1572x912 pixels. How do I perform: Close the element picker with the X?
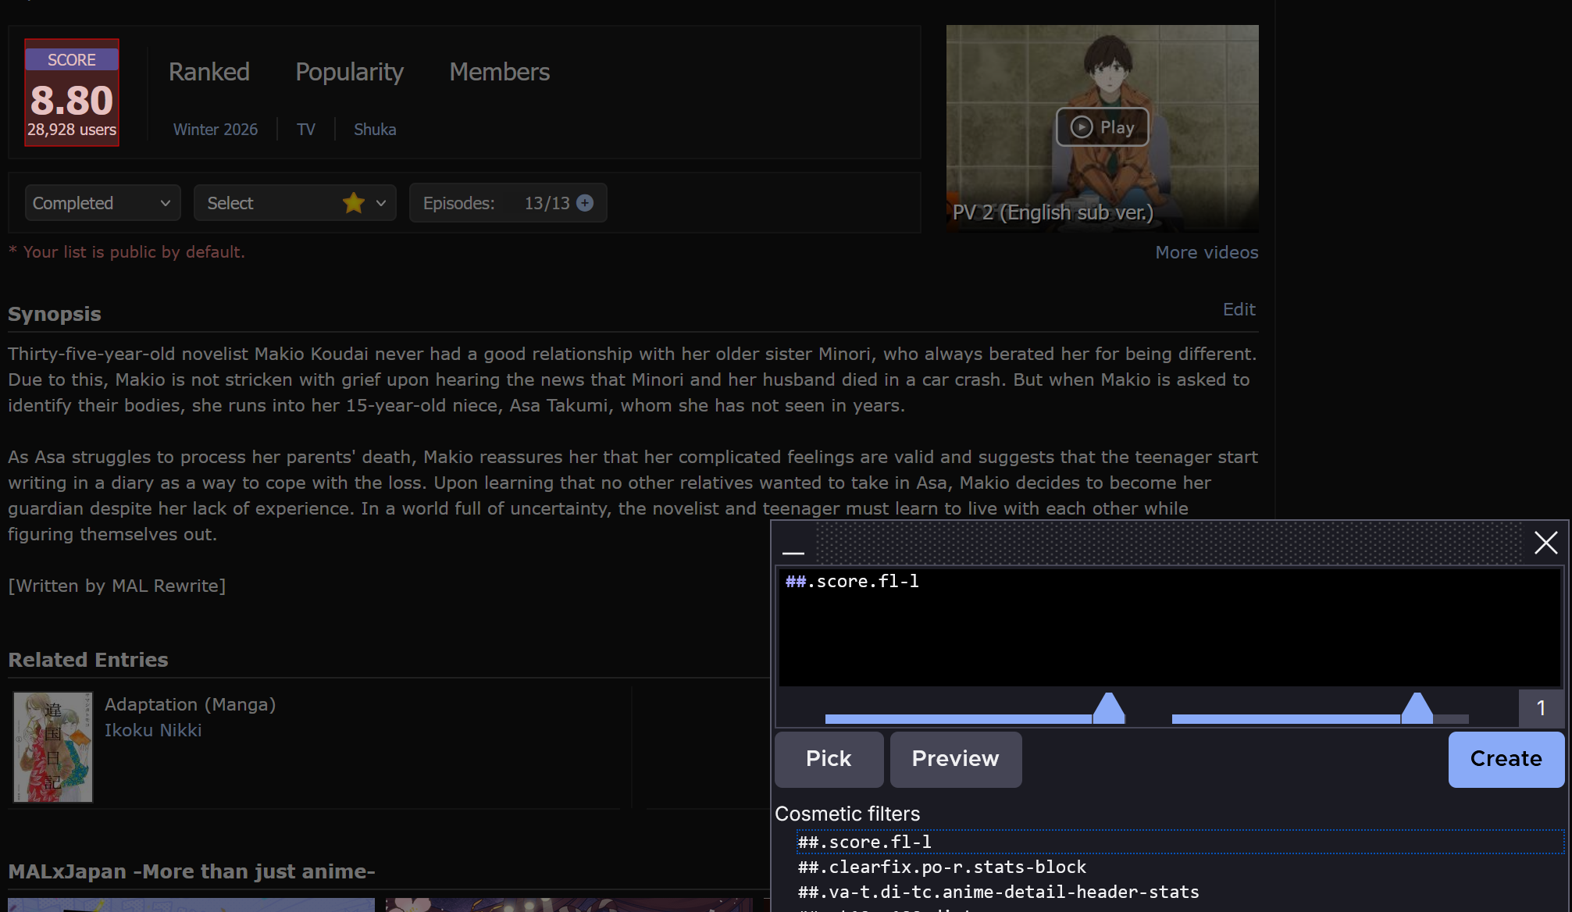[1545, 543]
